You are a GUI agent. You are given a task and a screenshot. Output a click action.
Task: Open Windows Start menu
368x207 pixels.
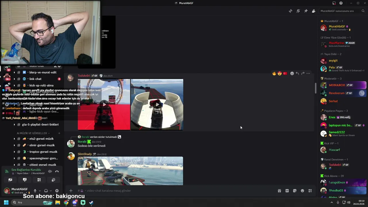coord(6,202)
